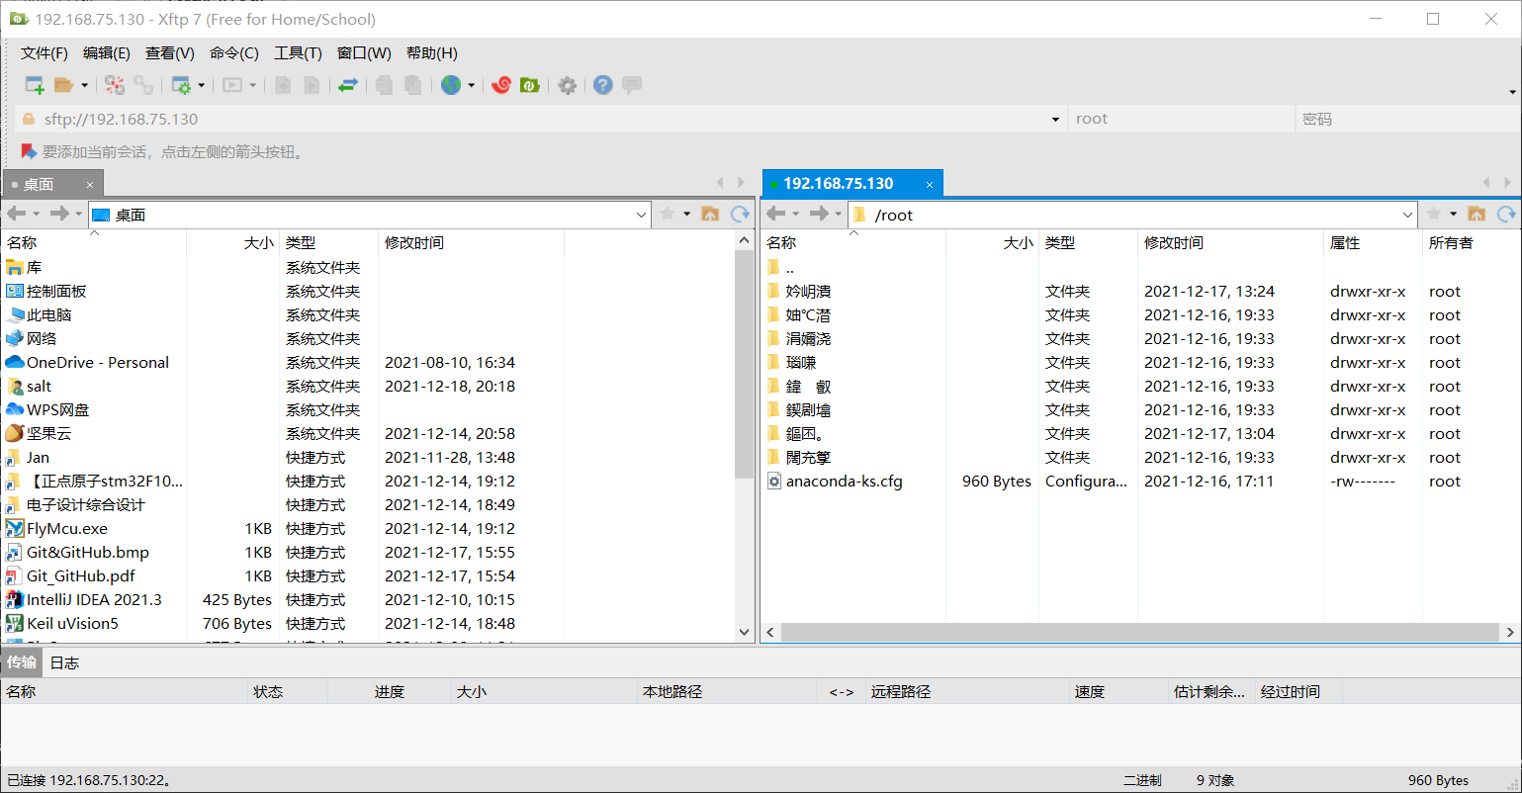
Task: Open the 文件(F) menu
Action: [45, 53]
